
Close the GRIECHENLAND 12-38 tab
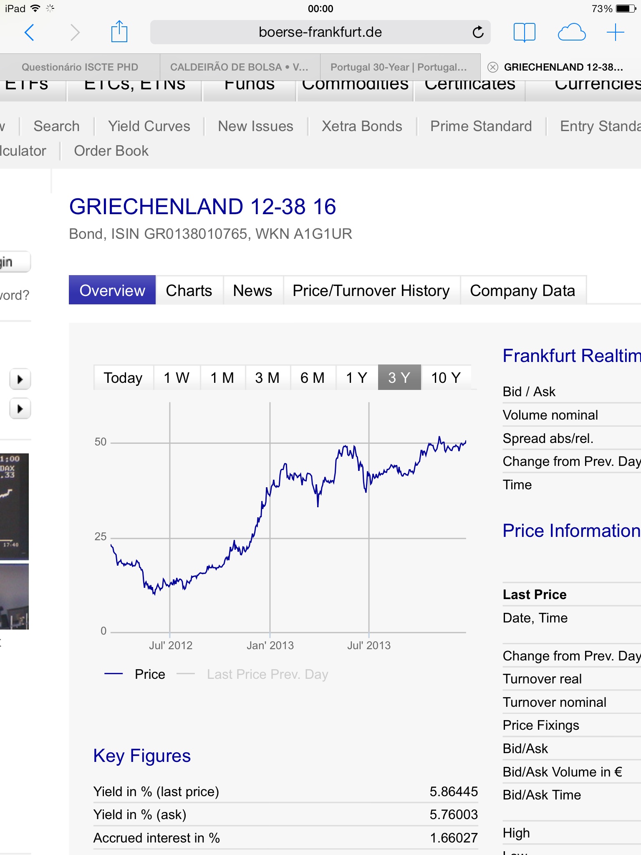(493, 67)
